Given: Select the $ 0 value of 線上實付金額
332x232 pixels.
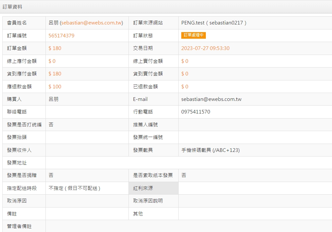Looking at the screenshot, I should [185, 61].
